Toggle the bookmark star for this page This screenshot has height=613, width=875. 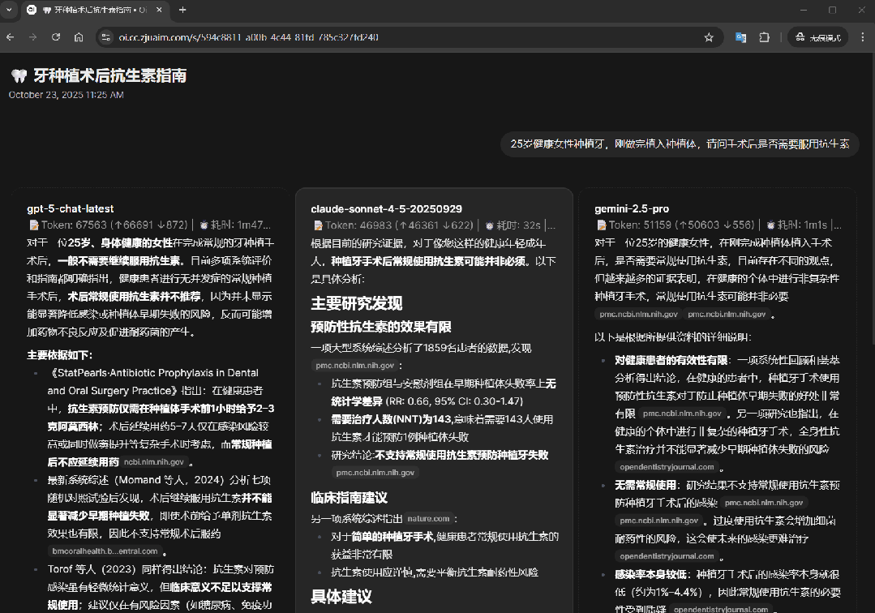[709, 36]
